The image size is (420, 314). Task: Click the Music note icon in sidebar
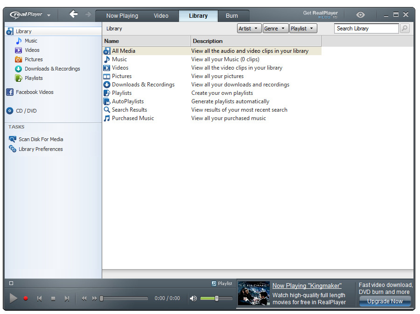coord(19,41)
